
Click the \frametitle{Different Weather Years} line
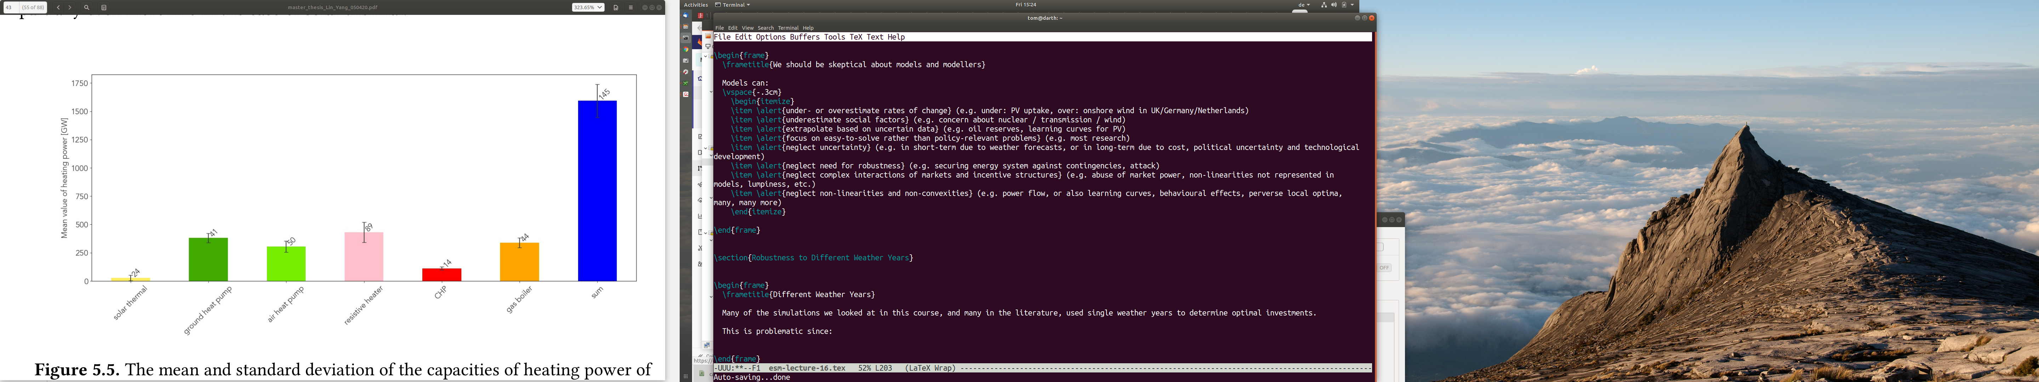coord(799,294)
